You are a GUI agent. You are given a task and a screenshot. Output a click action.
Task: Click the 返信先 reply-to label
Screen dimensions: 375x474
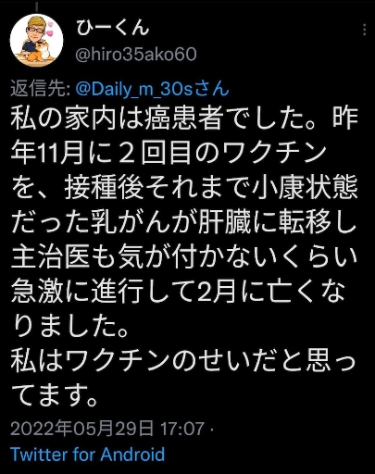[x=42, y=89]
